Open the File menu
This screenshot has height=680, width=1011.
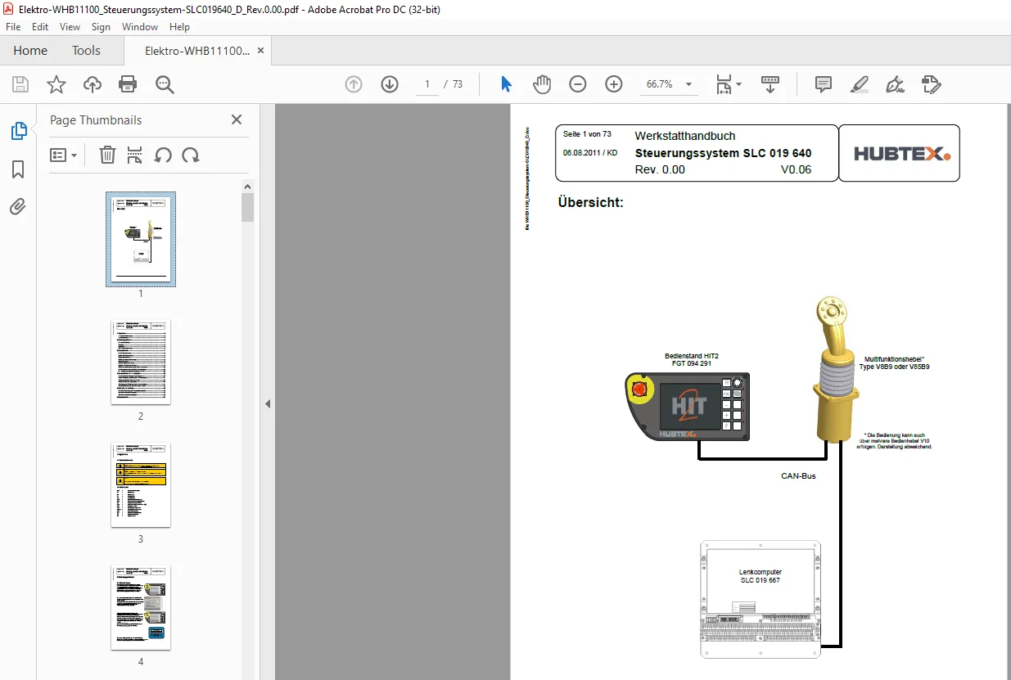click(x=13, y=27)
